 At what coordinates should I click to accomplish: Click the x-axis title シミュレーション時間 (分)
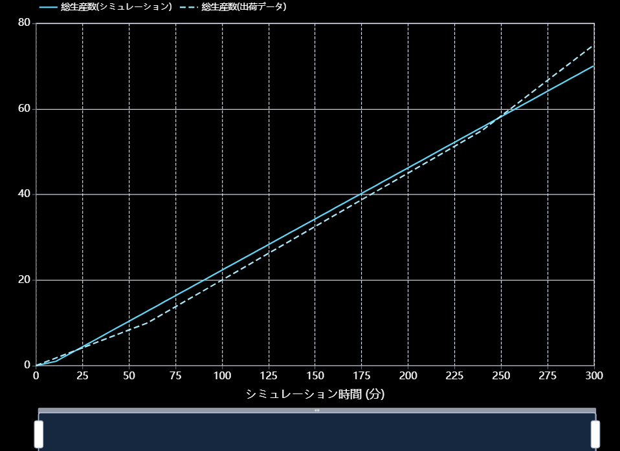315,394
